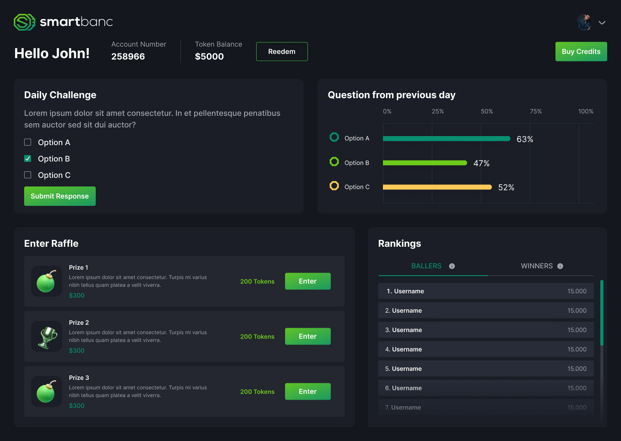Screen dimensions: 621x441
Task: Click the Option A teal legend ring
Action: (334, 137)
